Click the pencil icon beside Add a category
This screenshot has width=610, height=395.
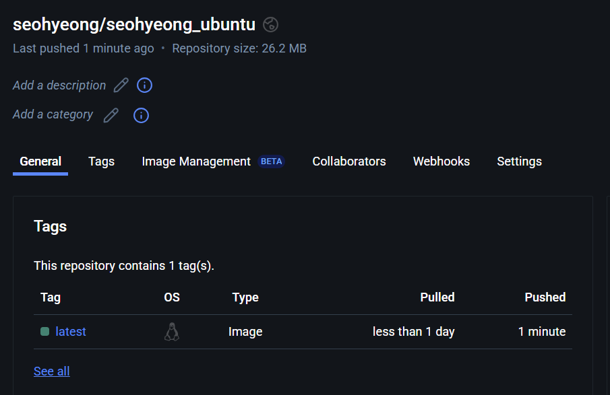pos(111,115)
